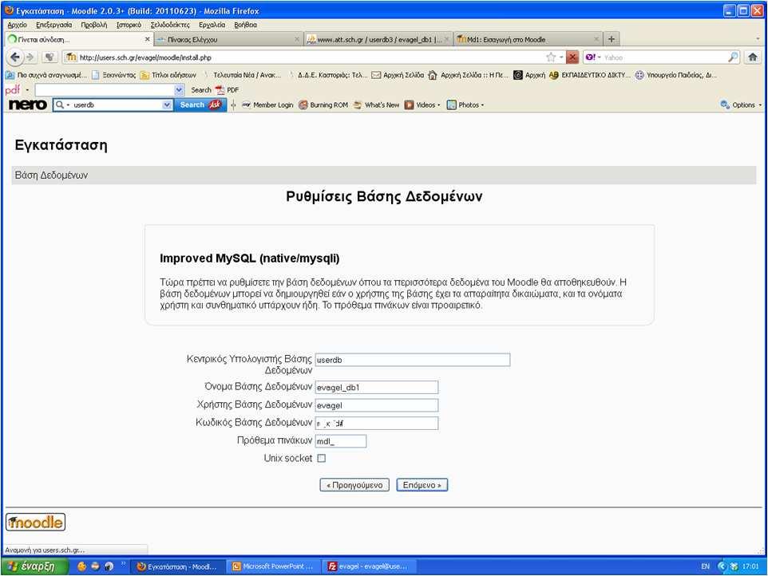
Task: Open 'Τίτλοι ειδήσεων' feed bookmark
Action: coord(168,75)
